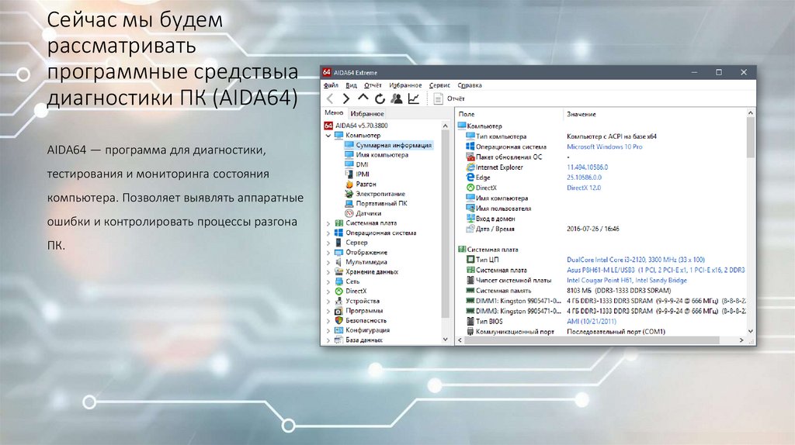Refresh using the circular arrow toolbar icon
This screenshot has width=795, height=445.
coord(380,98)
